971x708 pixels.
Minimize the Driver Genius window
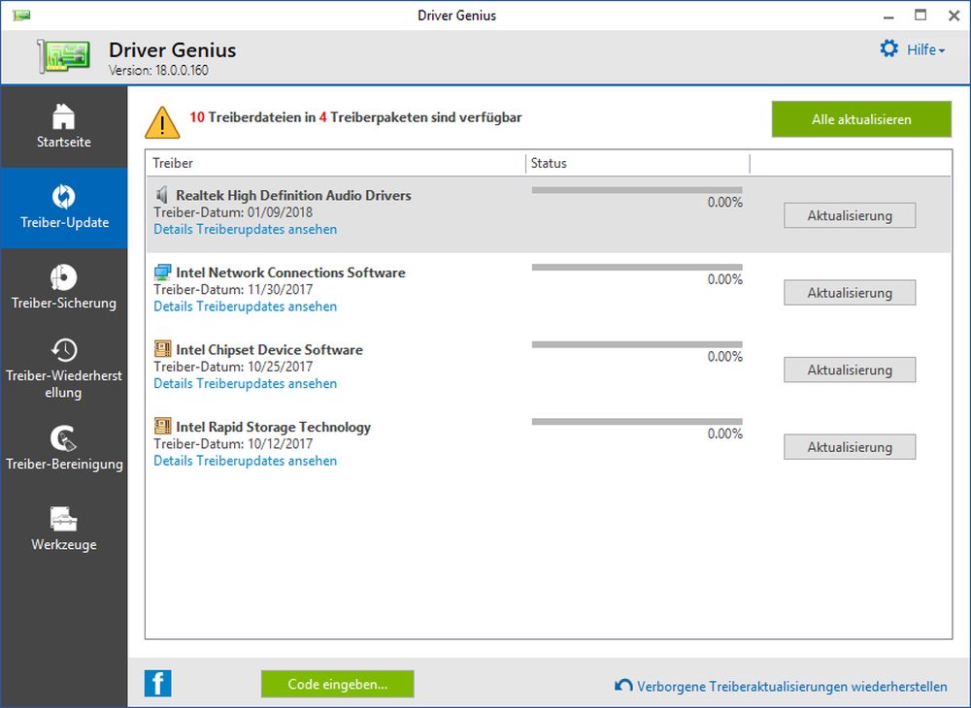888,16
